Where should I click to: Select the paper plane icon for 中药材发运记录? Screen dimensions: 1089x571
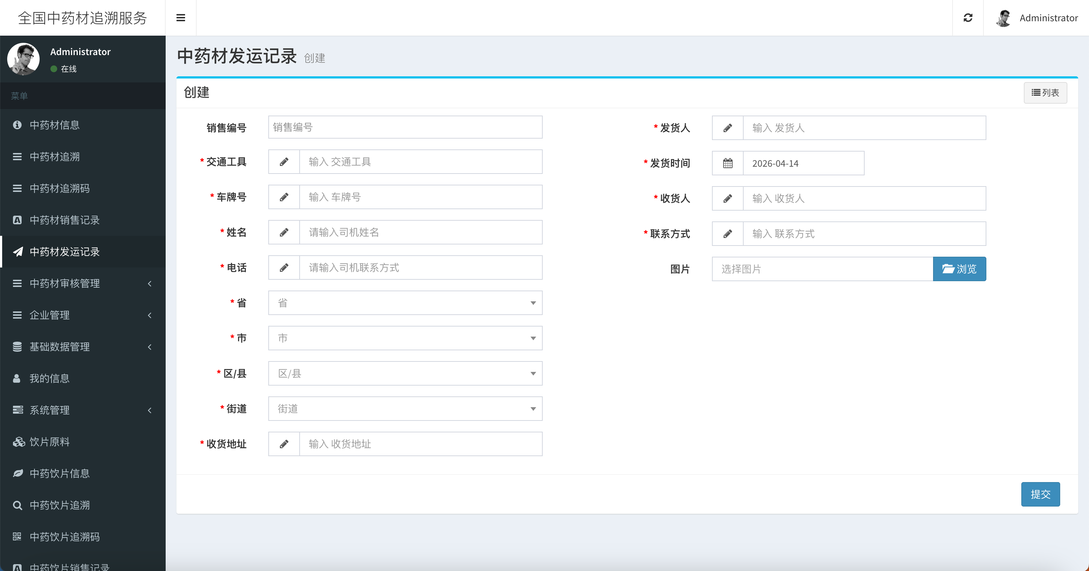coord(17,252)
